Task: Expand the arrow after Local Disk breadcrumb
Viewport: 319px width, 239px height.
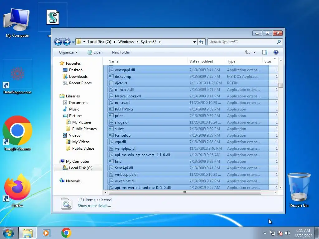Action: (x=115, y=42)
